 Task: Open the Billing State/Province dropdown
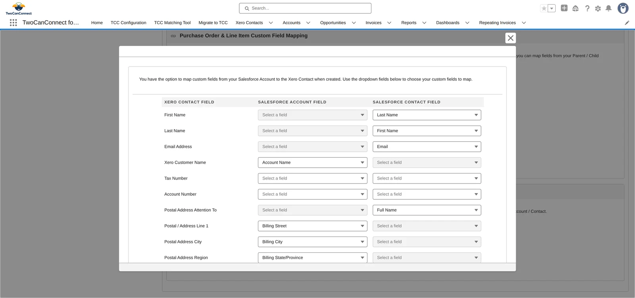tap(312, 258)
